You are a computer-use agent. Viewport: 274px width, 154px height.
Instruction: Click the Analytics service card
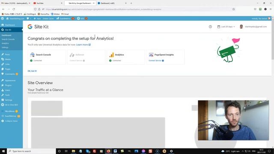point(126,57)
